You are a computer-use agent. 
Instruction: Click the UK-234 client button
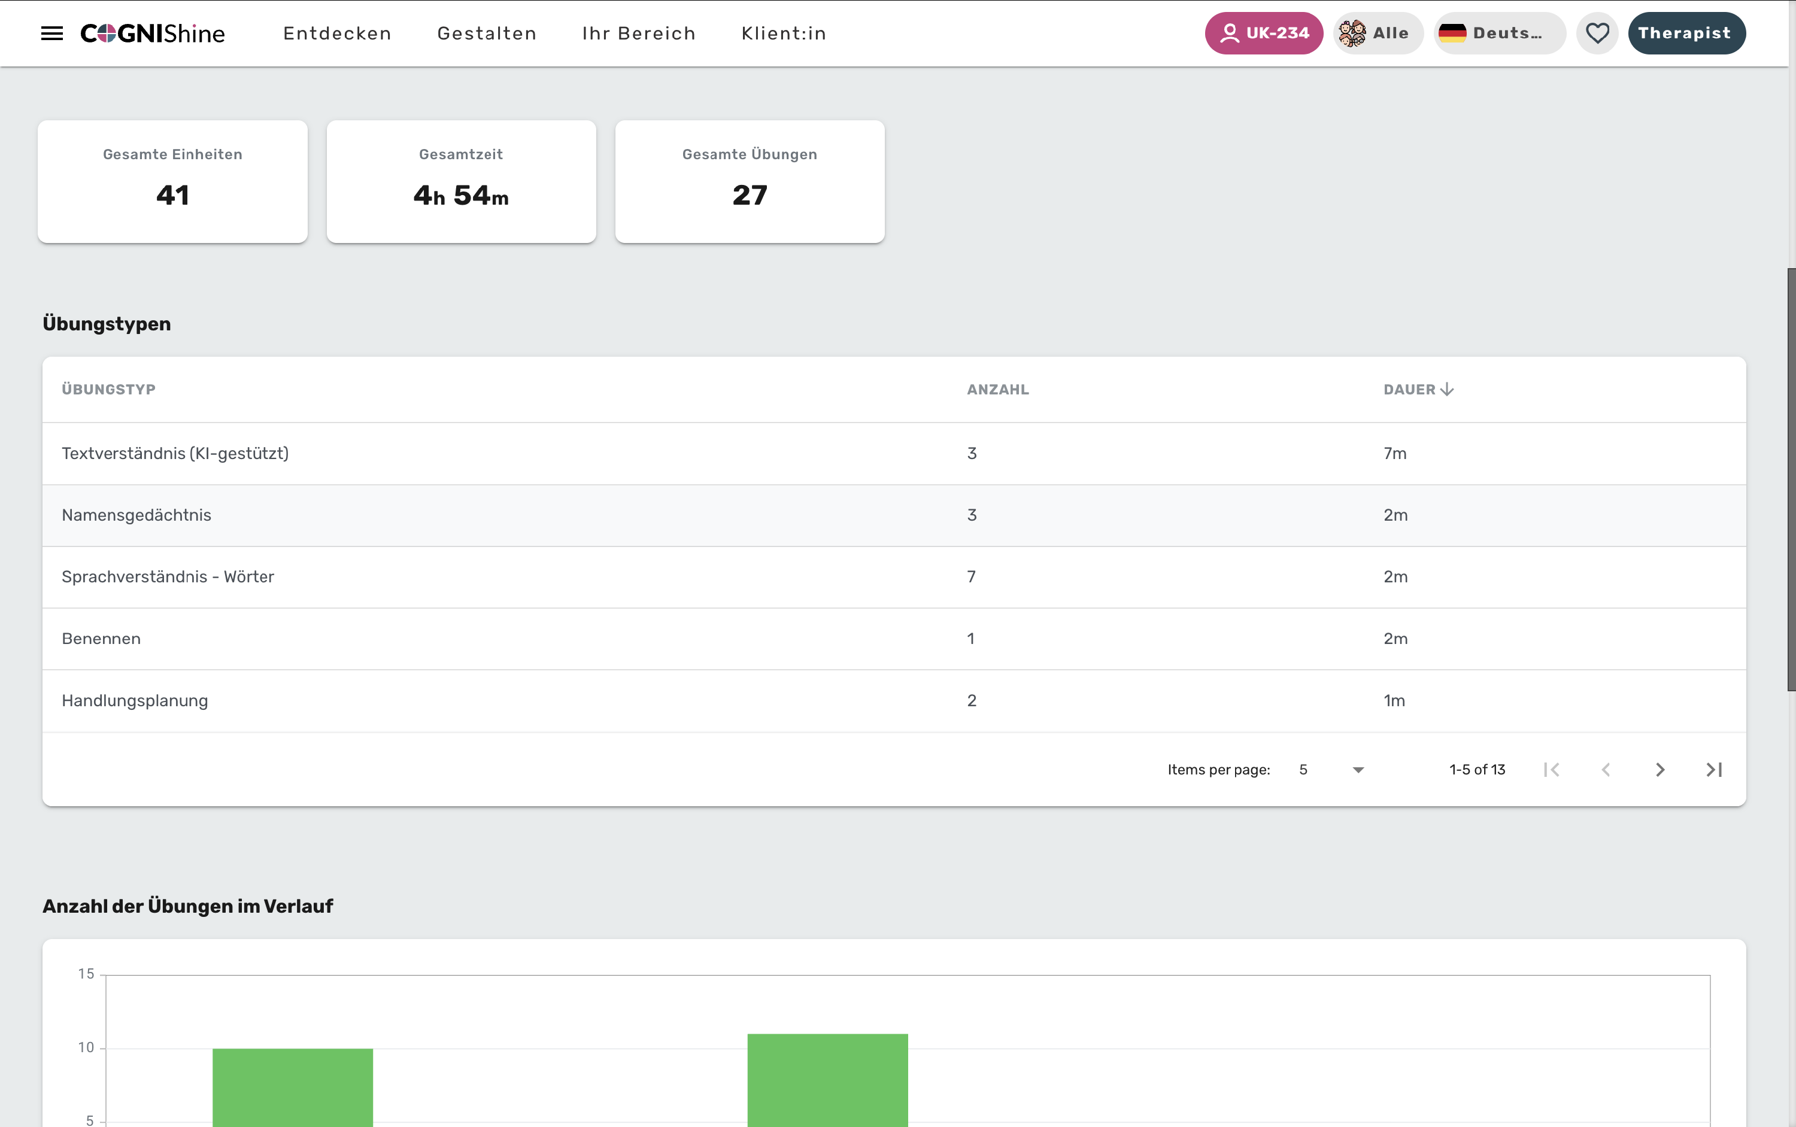pos(1264,34)
